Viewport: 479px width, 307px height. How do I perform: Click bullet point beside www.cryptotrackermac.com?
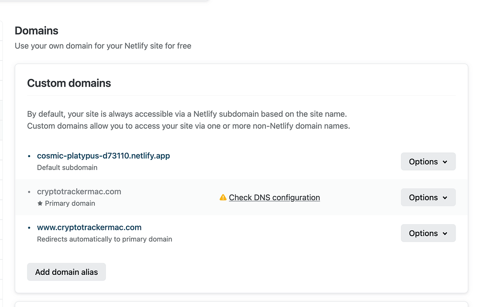pos(30,228)
